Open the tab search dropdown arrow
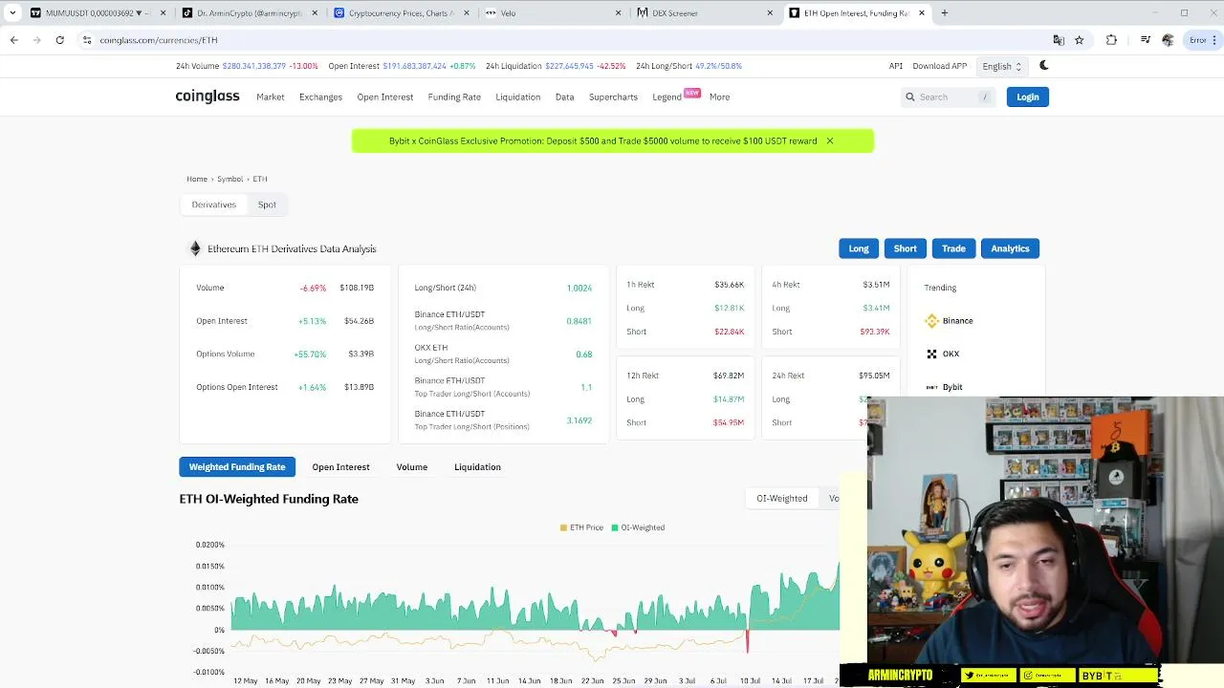This screenshot has height=688, width=1224. point(12,13)
